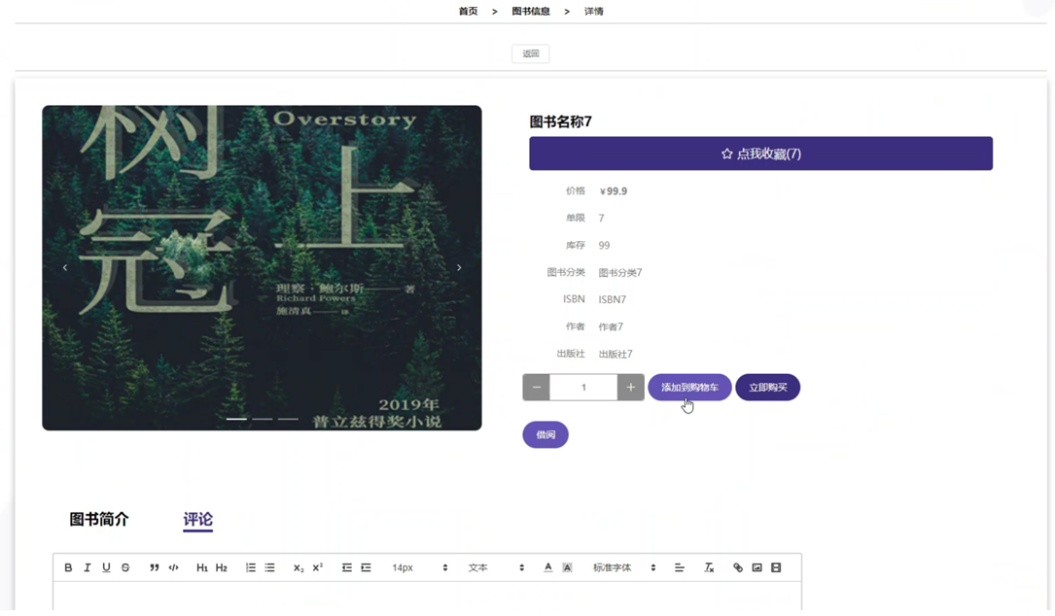Viewport: 1055px width, 616px height.
Task: Increase indent in the editor
Action: click(366, 567)
